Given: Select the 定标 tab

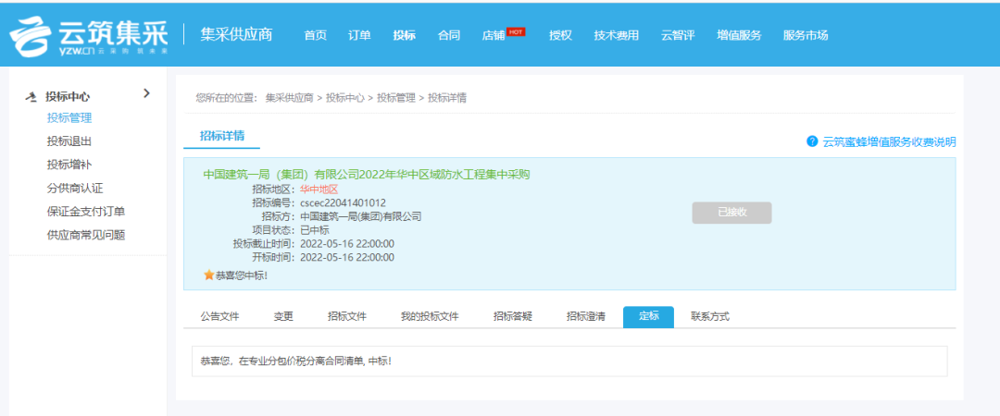Looking at the screenshot, I should coord(648,316).
